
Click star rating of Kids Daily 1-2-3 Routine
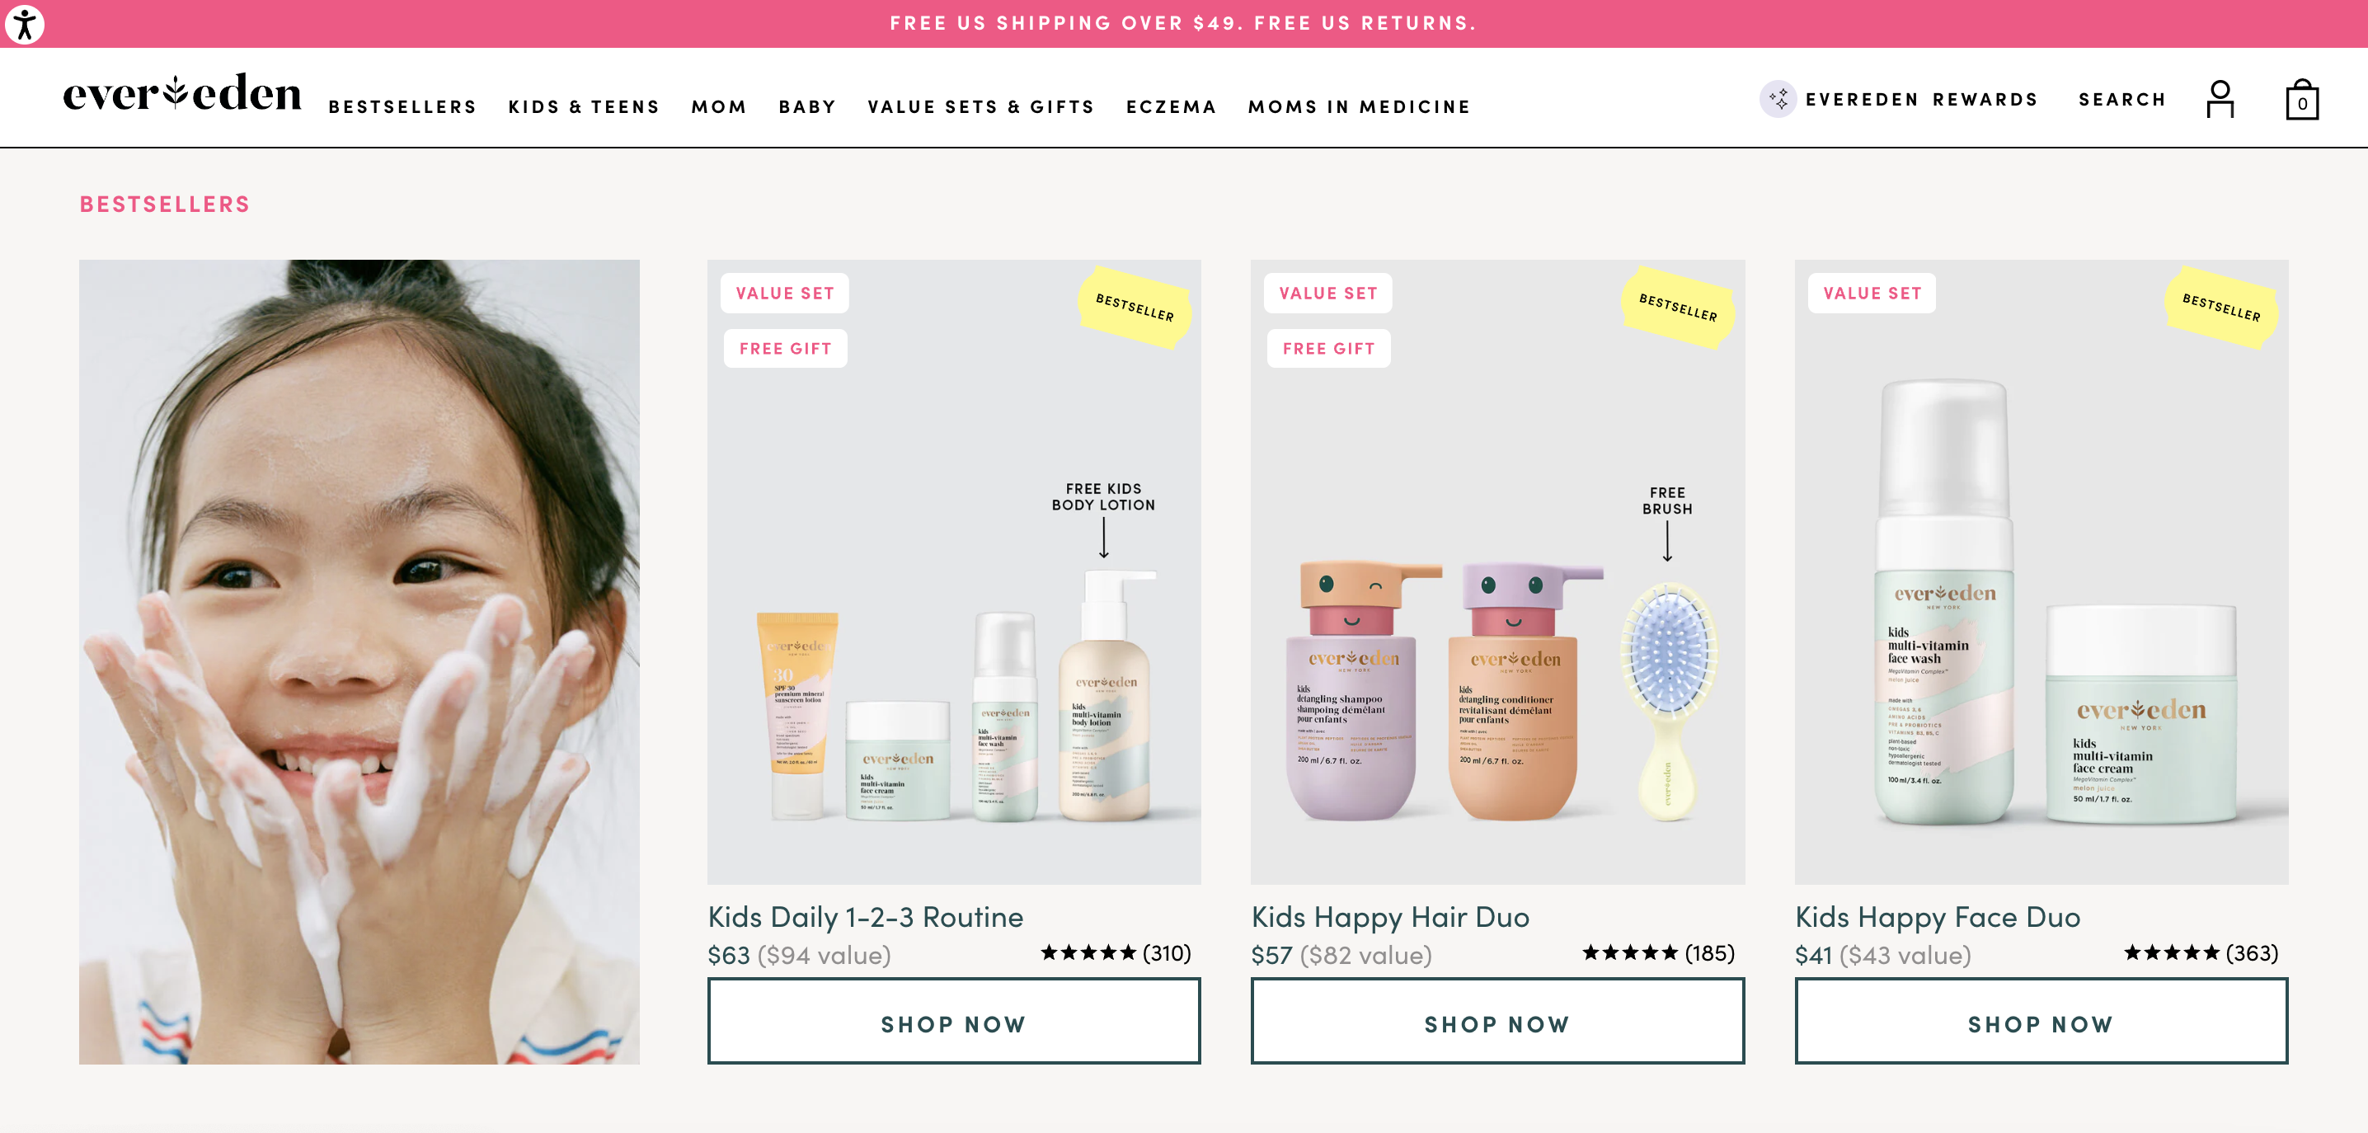tap(1089, 952)
